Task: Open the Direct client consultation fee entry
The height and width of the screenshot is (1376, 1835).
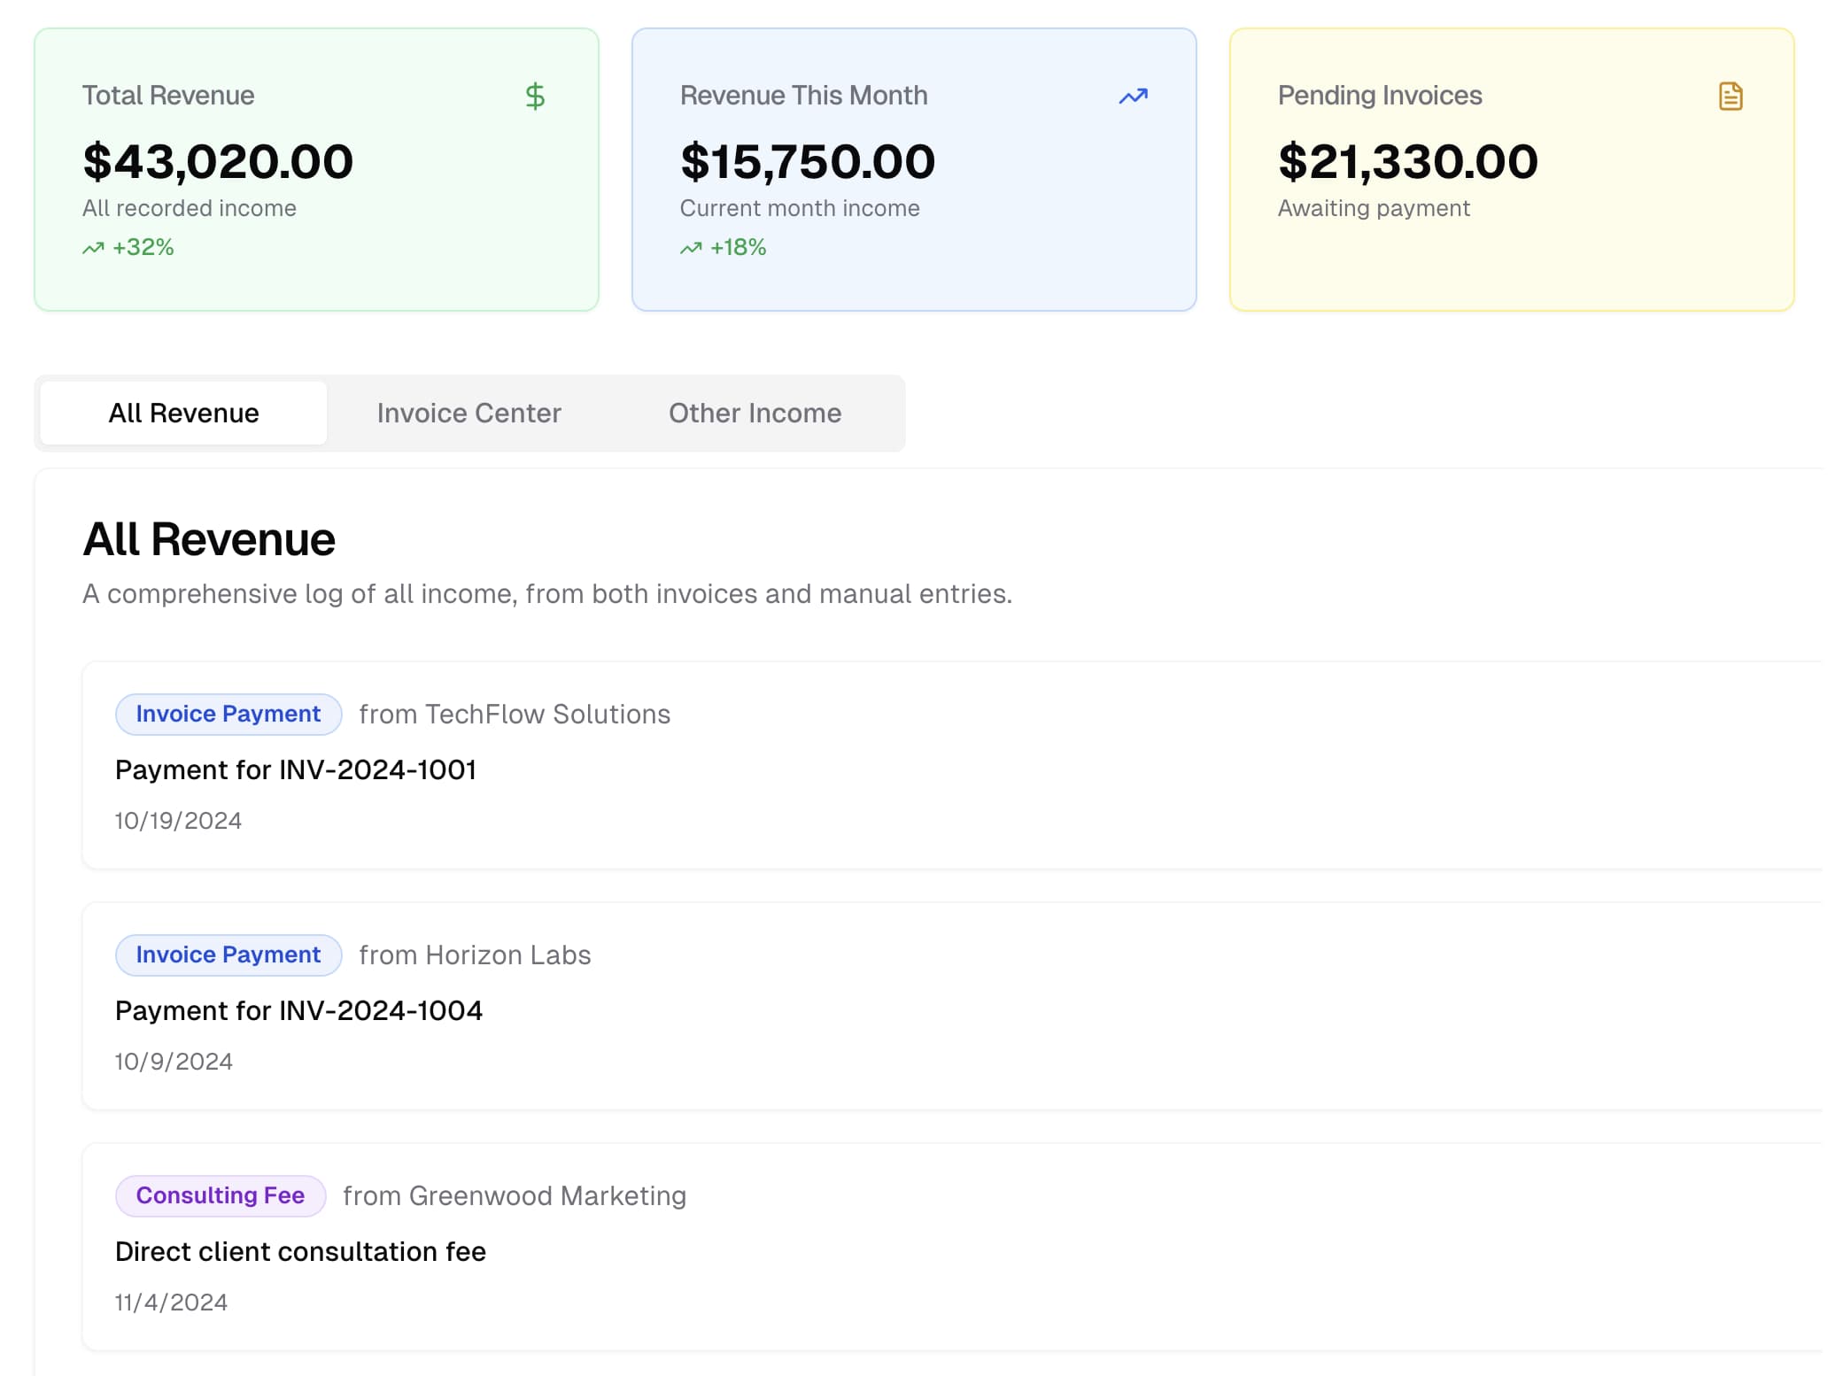Action: pyautogui.click(x=300, y=1251)
